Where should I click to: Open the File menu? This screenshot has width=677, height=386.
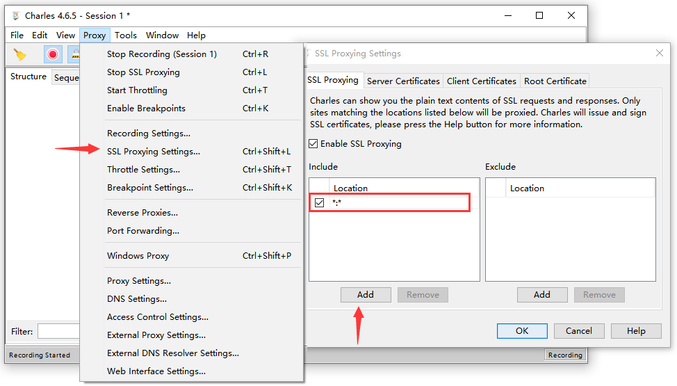click(17, 35)
